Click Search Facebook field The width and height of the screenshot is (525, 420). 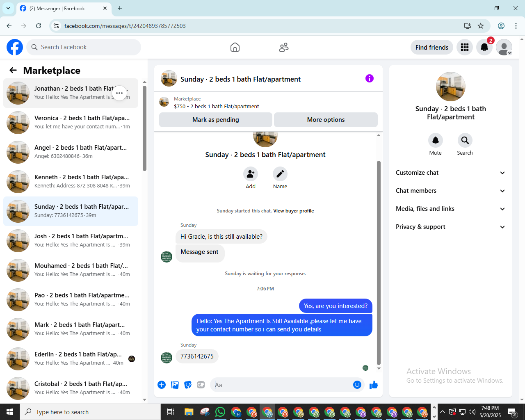point(84,47)
